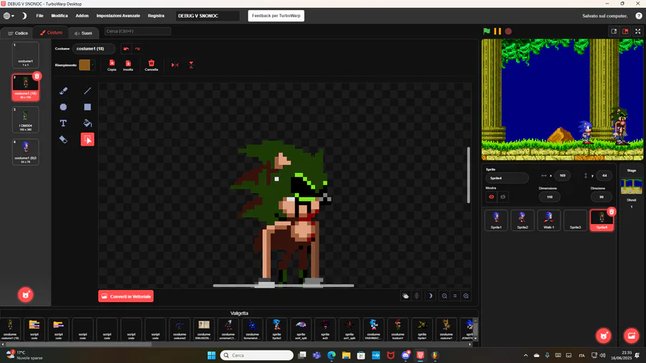This screenshot has width=646, height=363.
Task: Click Converti in Vettoriale button
Action: click(126, 296)
